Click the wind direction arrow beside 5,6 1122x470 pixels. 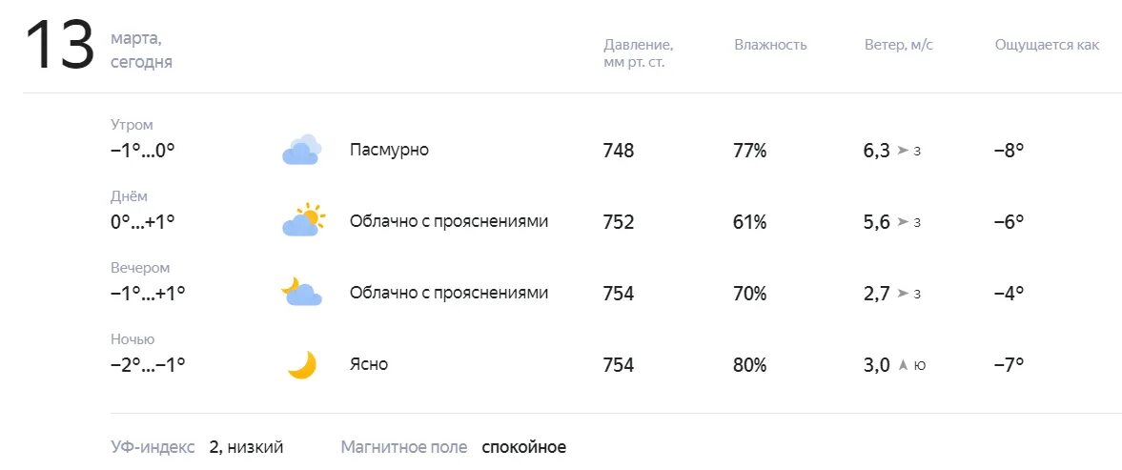pos(903,222)
